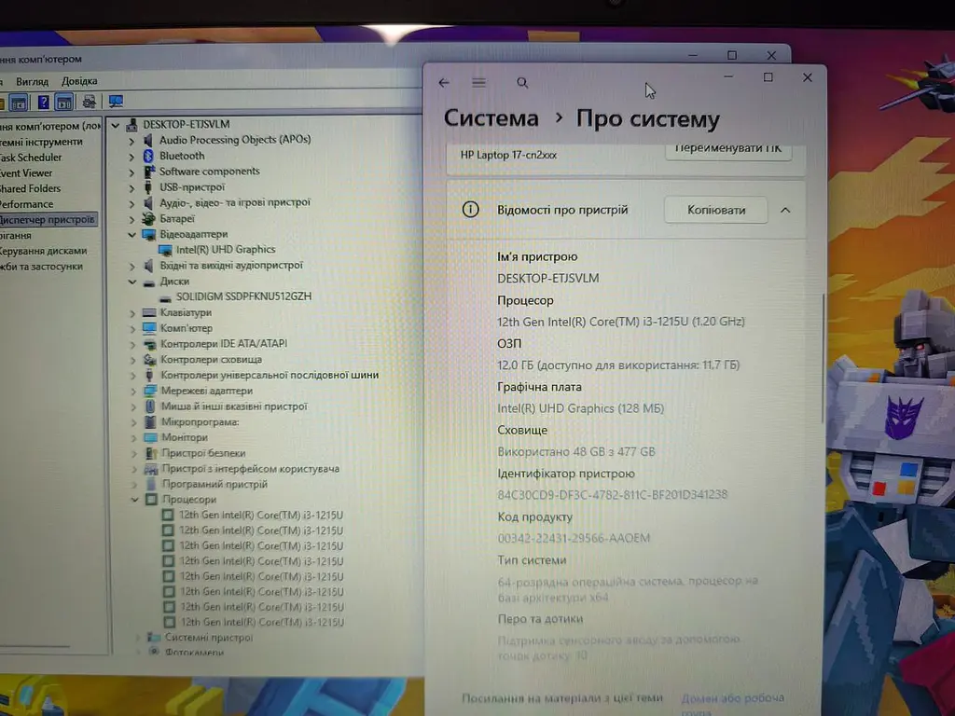
Task: Click the properties pane toolbar icon
Action: [x=64, y=102]
